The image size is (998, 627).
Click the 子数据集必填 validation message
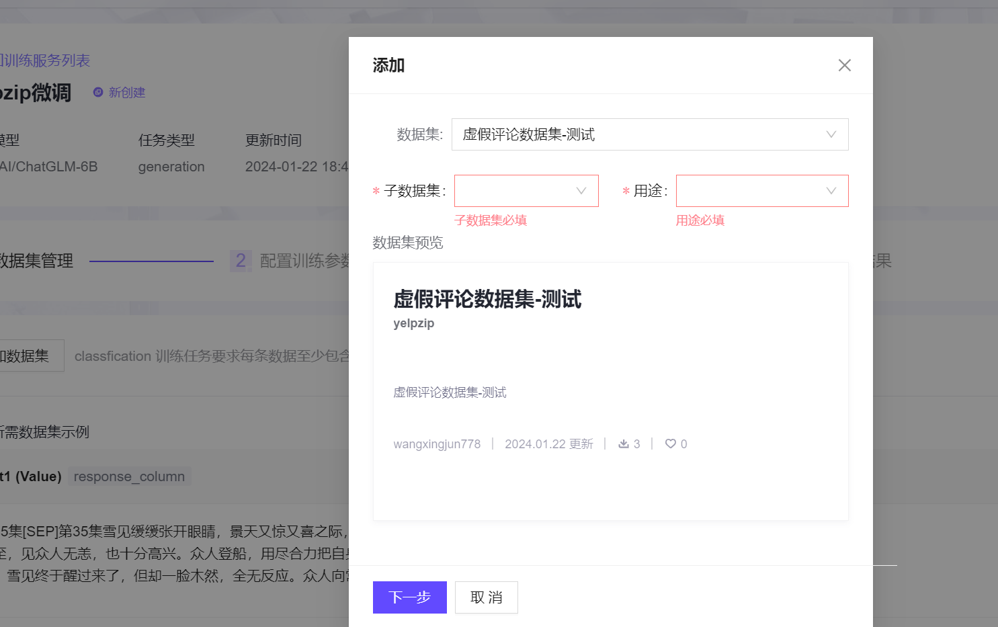tap(491, 220)
